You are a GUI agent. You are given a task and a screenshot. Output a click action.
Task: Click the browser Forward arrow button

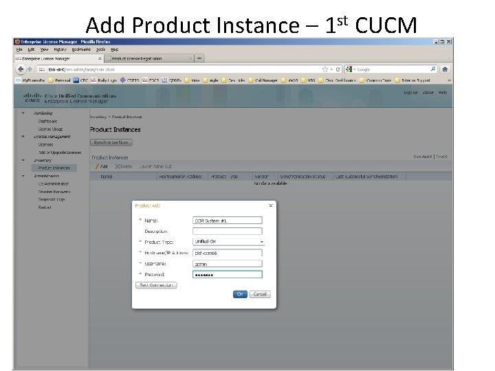[30, 69]
